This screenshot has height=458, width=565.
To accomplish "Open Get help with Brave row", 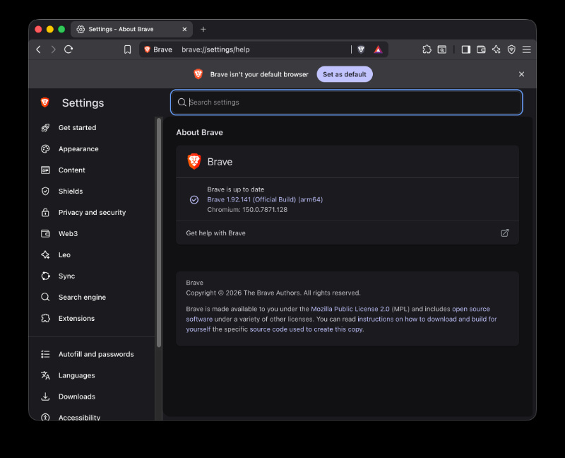I will (x=347, y=233).
